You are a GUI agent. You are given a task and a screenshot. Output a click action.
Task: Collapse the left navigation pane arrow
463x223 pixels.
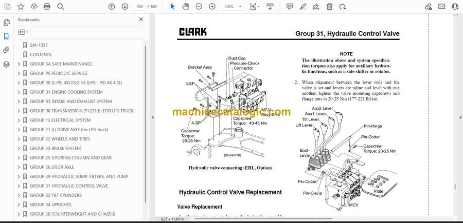point(152,117)
